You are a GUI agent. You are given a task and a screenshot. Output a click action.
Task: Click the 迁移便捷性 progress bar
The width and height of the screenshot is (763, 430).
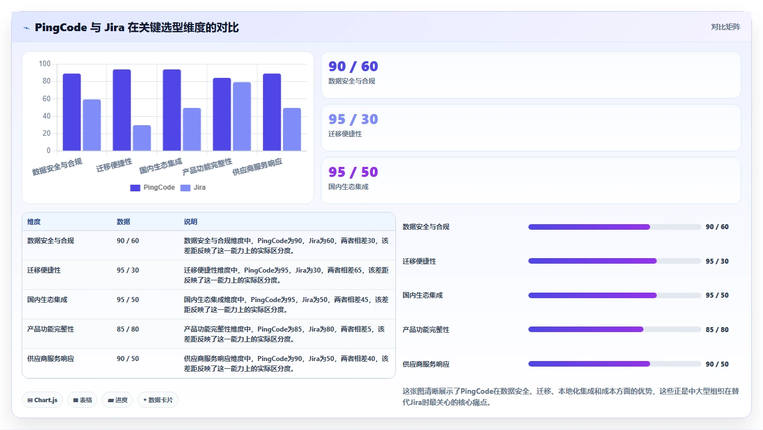pyautogui.click(x=615, y=261)
